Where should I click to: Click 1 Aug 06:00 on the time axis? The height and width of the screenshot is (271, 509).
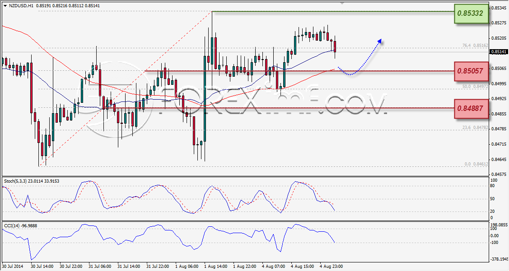187,266
